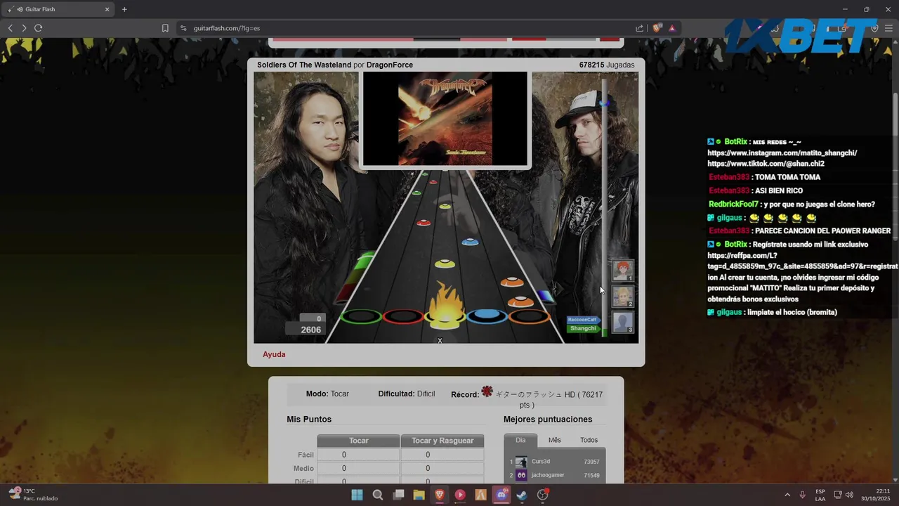
Task: Open the reffpa.com registration link in chat
Action: [x=802, y=261]
